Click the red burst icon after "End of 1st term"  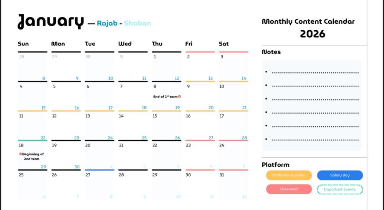[180, 96]
